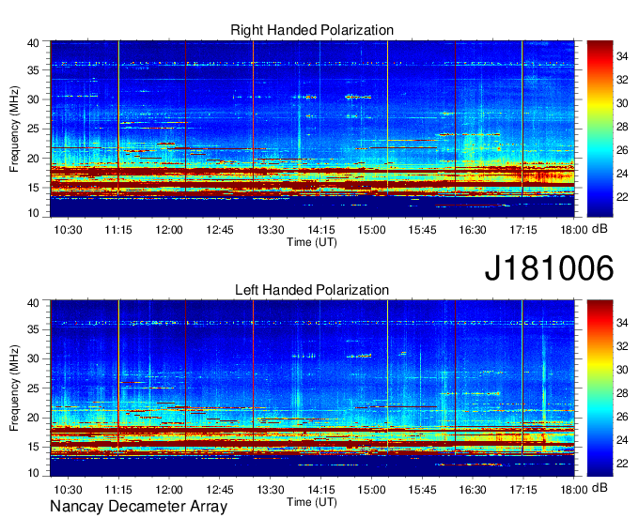Click "12:00" time tick under Right Handed plot
Viewport: 639px width, 518px height.
[x=169, y=230]
